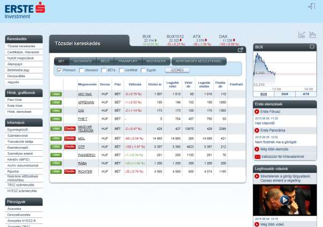Buy ANY Nyrt. with Vétel button
This screenshot has width=323, height=227.
(56, 94)
